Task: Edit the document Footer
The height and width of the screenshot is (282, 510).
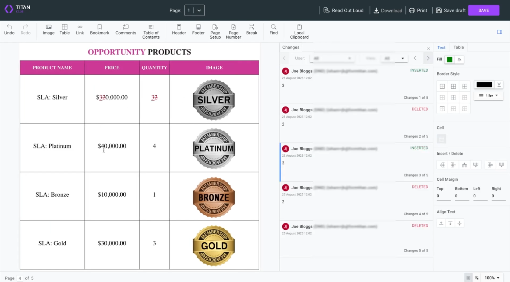Action: click(198, 30)
